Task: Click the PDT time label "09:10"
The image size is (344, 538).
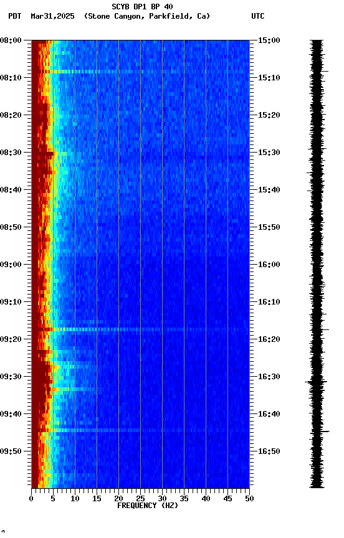Action: click(11, 302)
